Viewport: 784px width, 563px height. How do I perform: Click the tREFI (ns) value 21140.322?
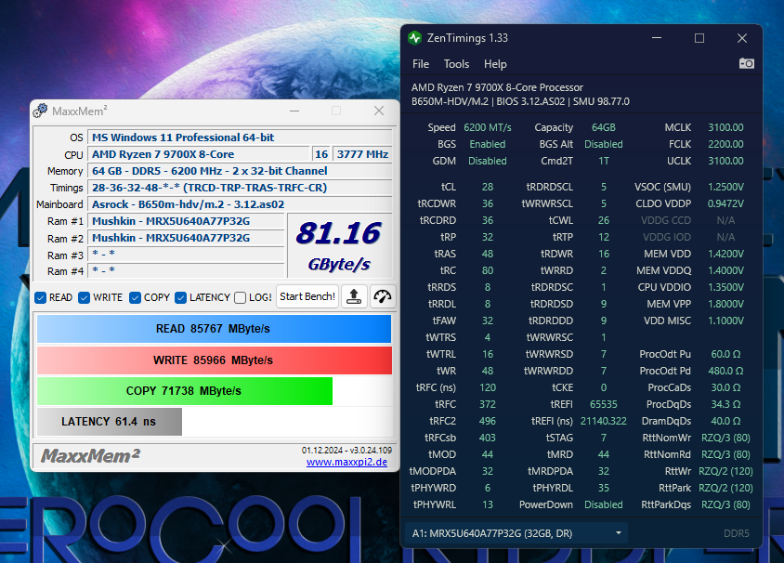[x=604, y=421]
